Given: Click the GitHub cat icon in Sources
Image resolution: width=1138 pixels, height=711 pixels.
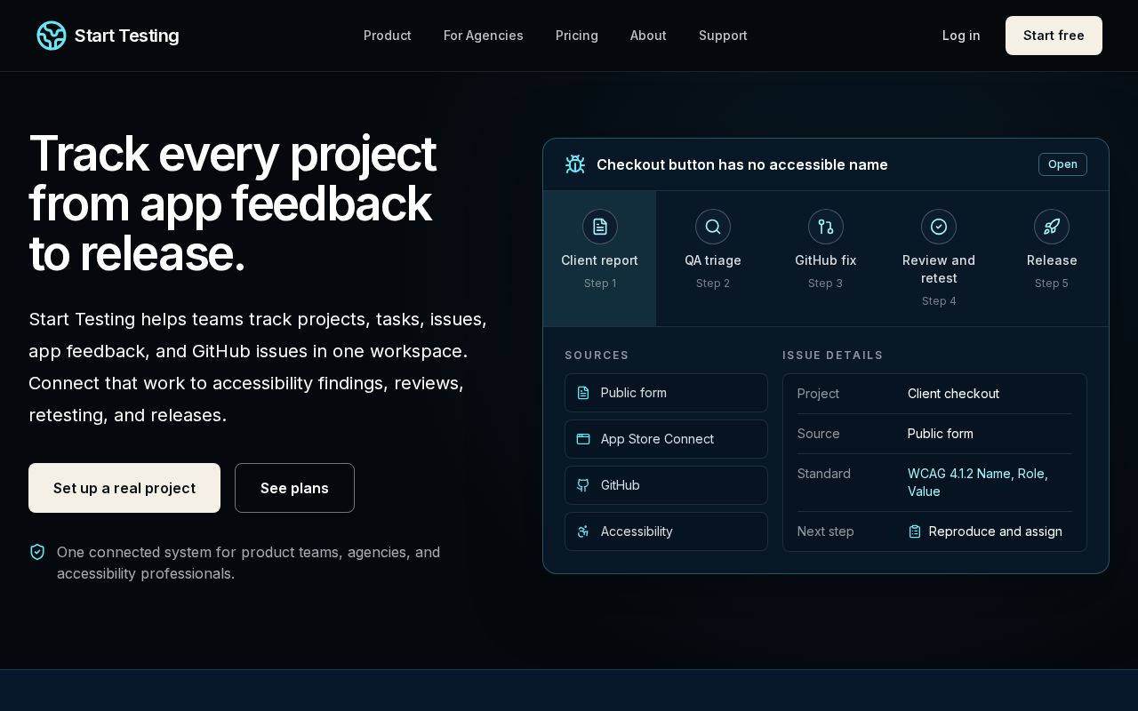Looking at the screenshot, I should tap(583, 485).
